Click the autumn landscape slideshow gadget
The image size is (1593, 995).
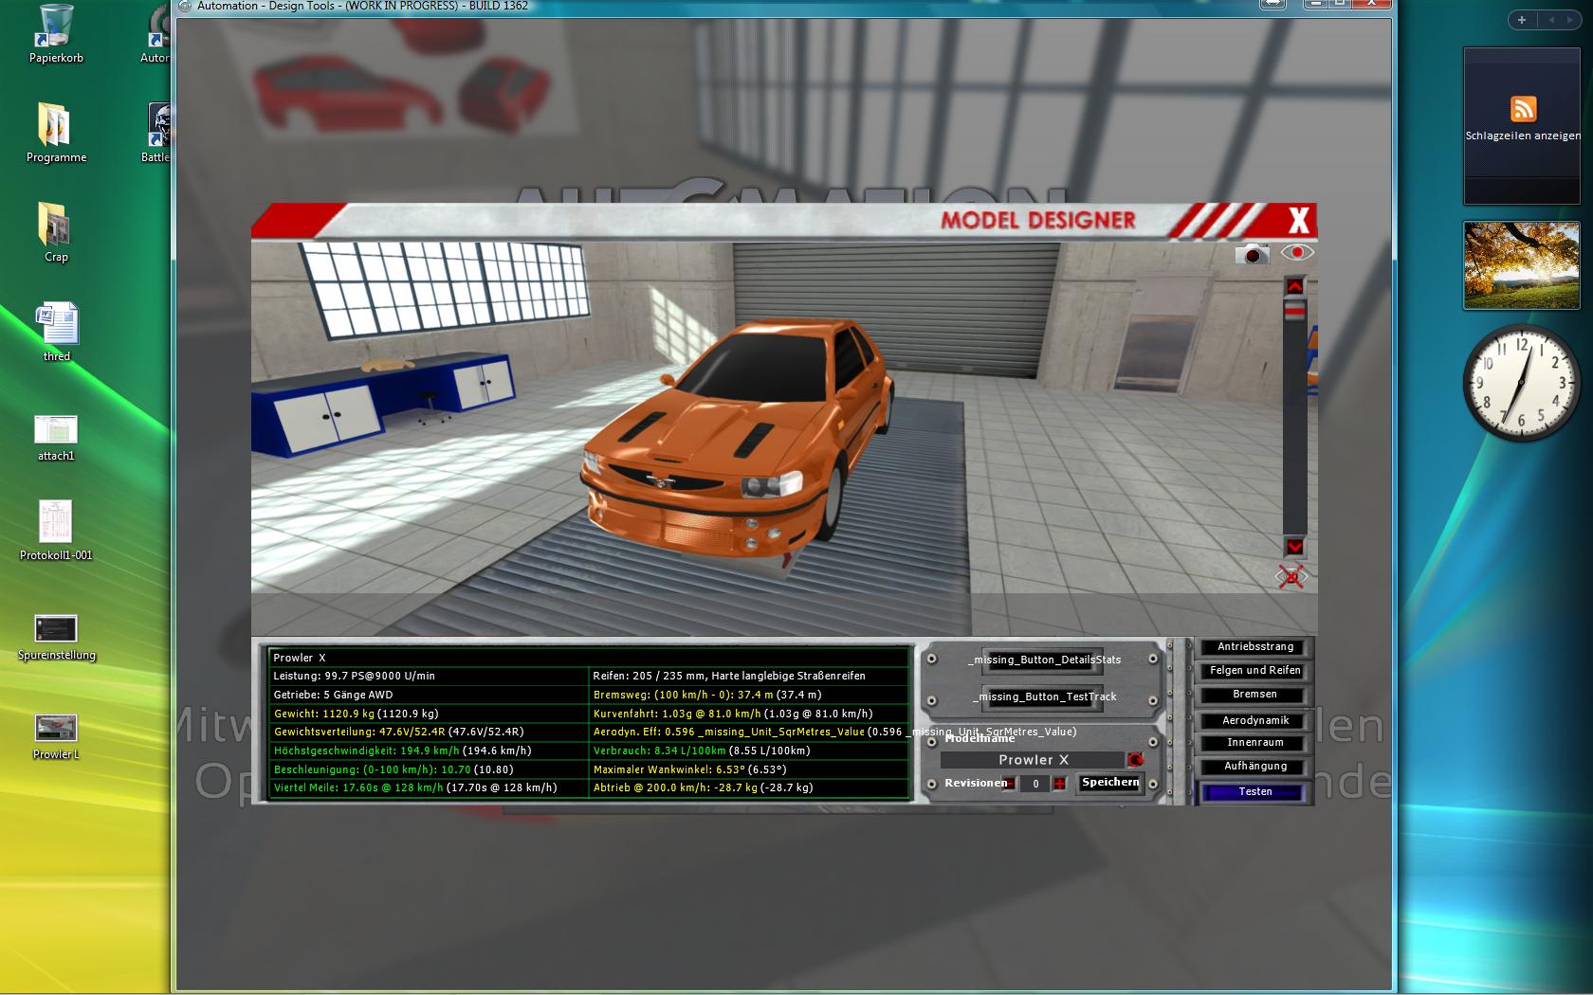tap(1522, 266)
